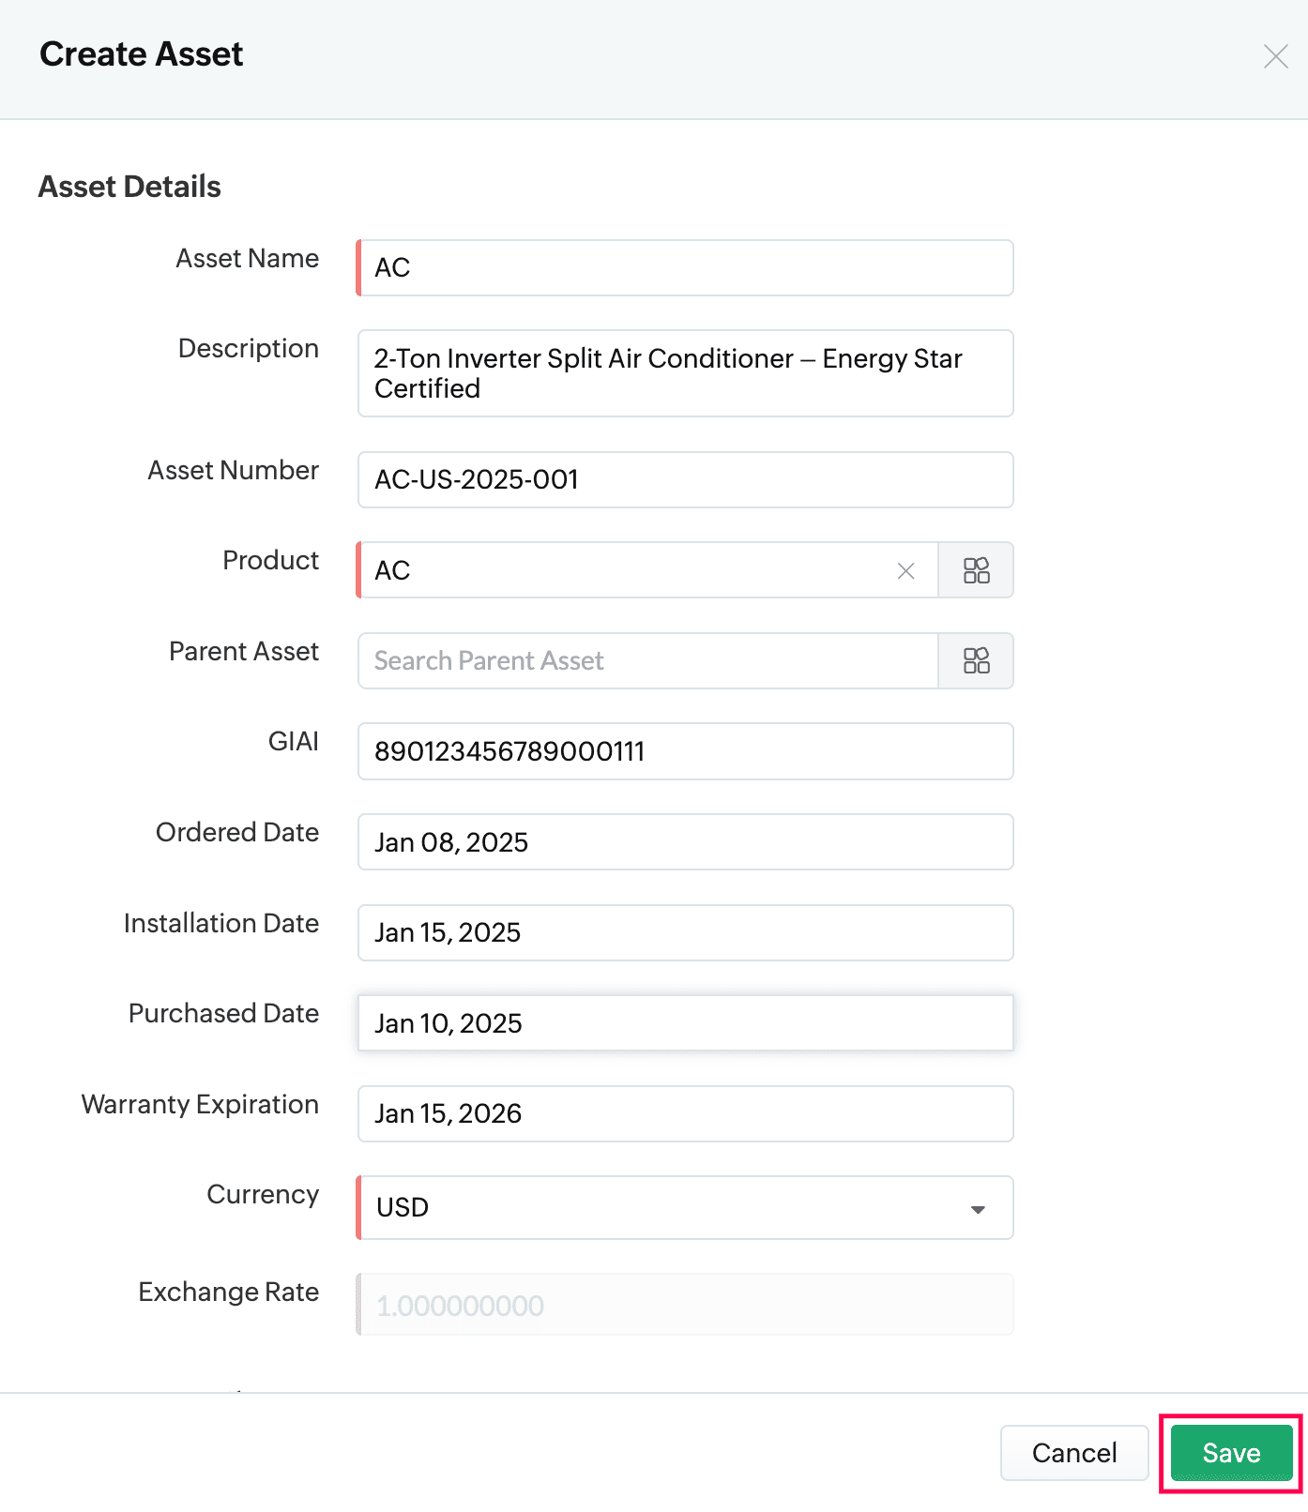Viewport: 1308px width, 1512px height.
Task: Click the Cancel button
Action: 1074,1453
